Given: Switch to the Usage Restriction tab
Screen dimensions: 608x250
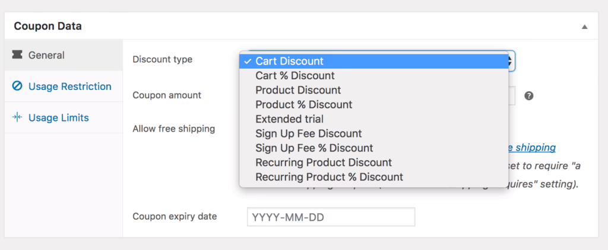Looking at the screenshot, I should (69, 86).
